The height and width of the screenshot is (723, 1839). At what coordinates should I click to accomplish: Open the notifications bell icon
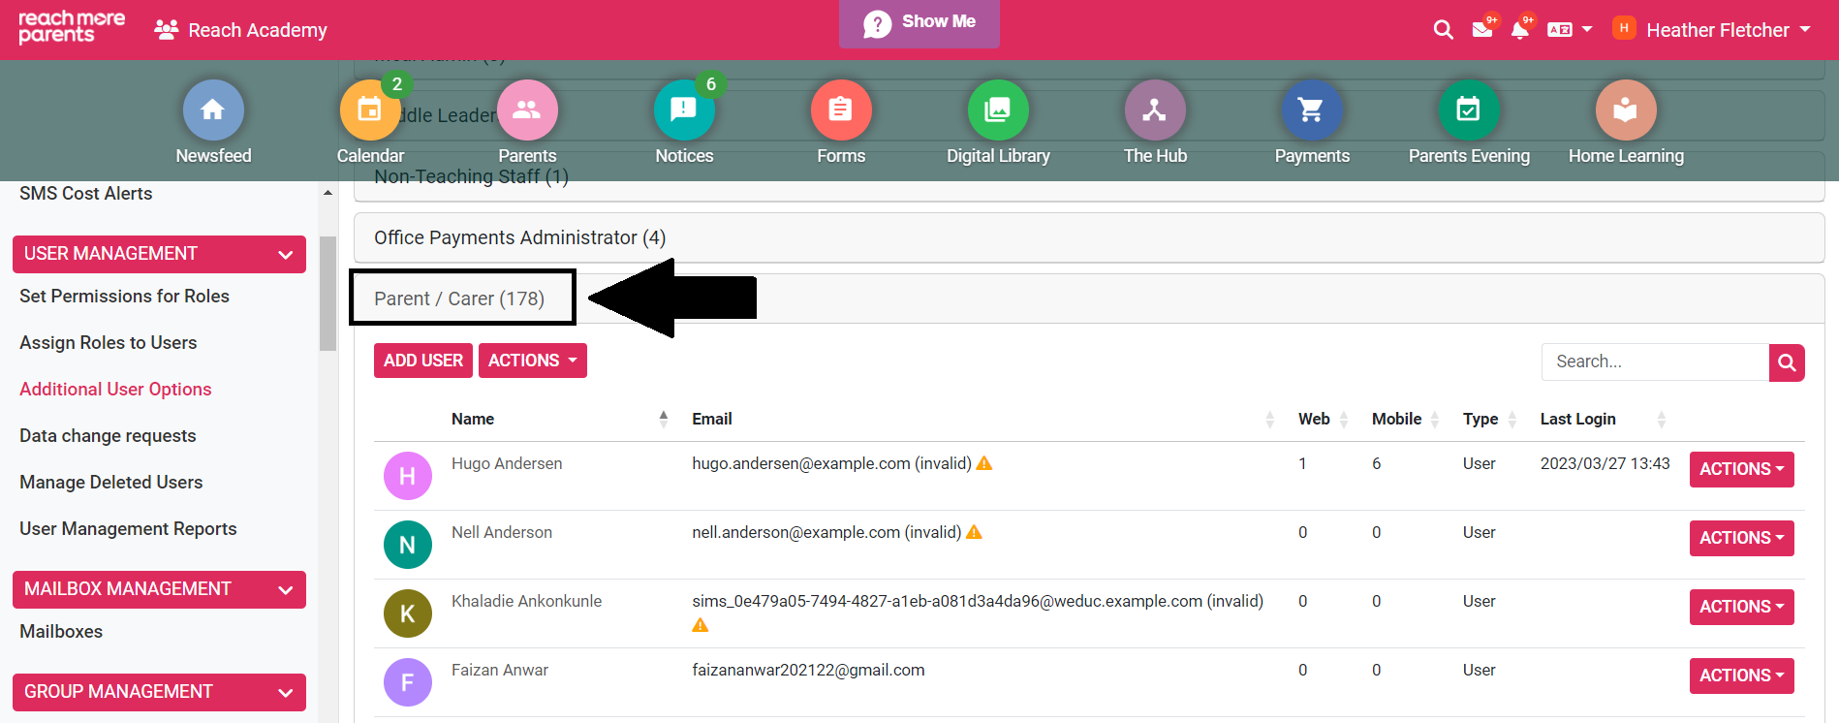click(x=1519, y=30)
